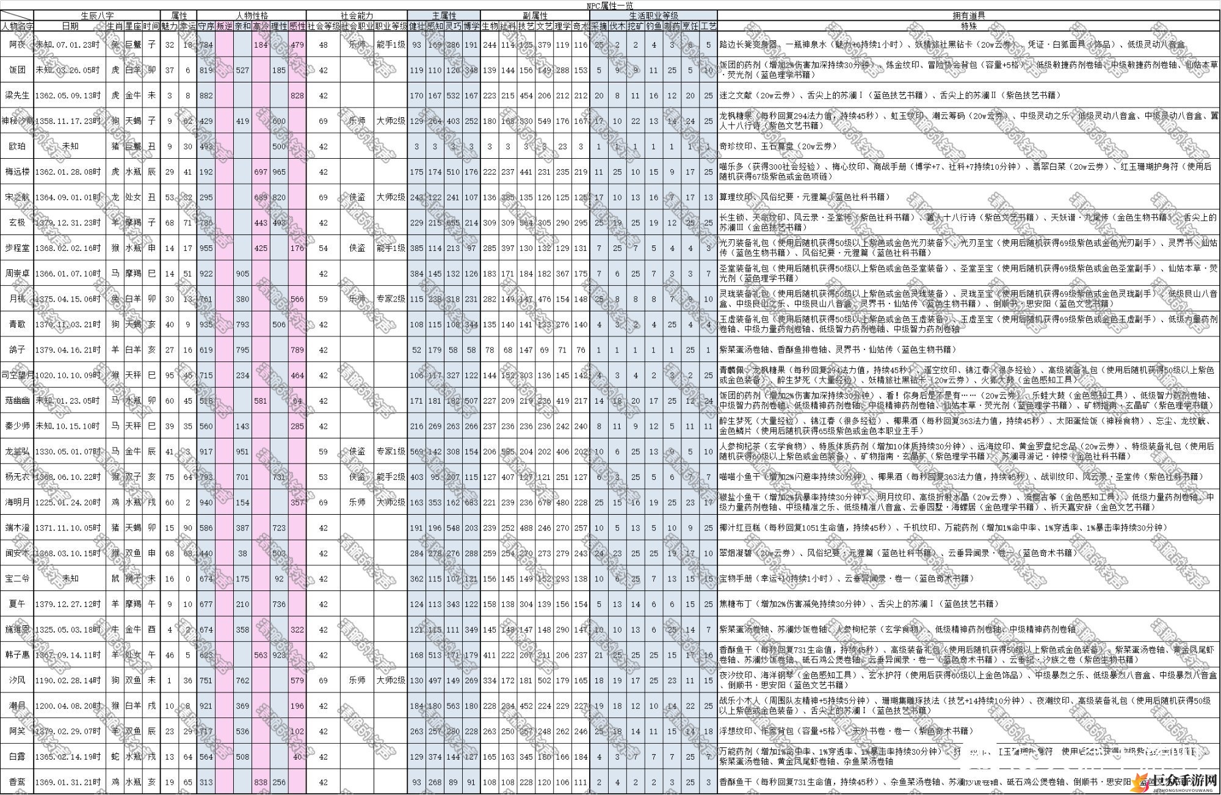Screen dimensions: 1221x795
Task: Select the "生肖" column header
Action: pos(115,26)
